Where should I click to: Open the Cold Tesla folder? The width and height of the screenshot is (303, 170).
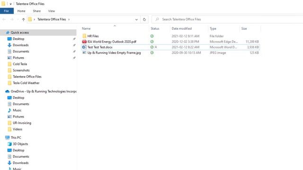(20, 64)
